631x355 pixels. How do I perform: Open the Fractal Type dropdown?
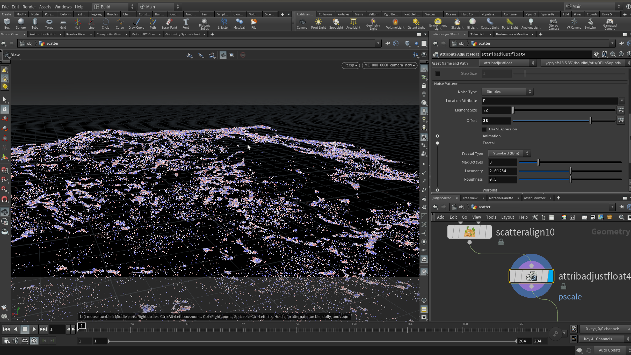509,154
